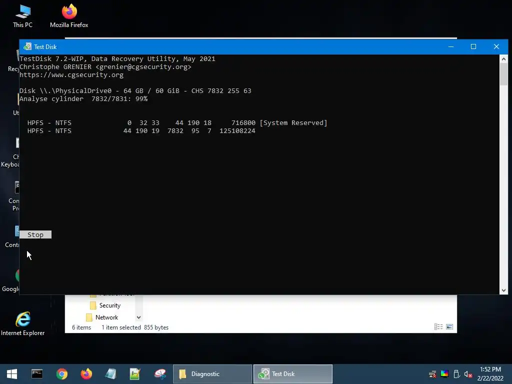
Task: Close the Test Disk window
Action: 496,46
